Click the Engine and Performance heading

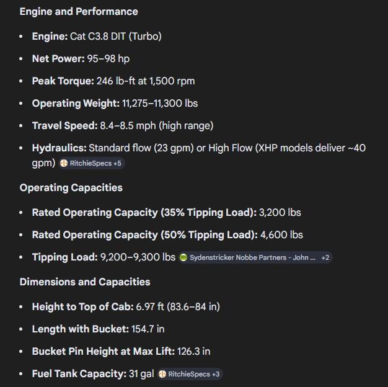tap(79, 12)
